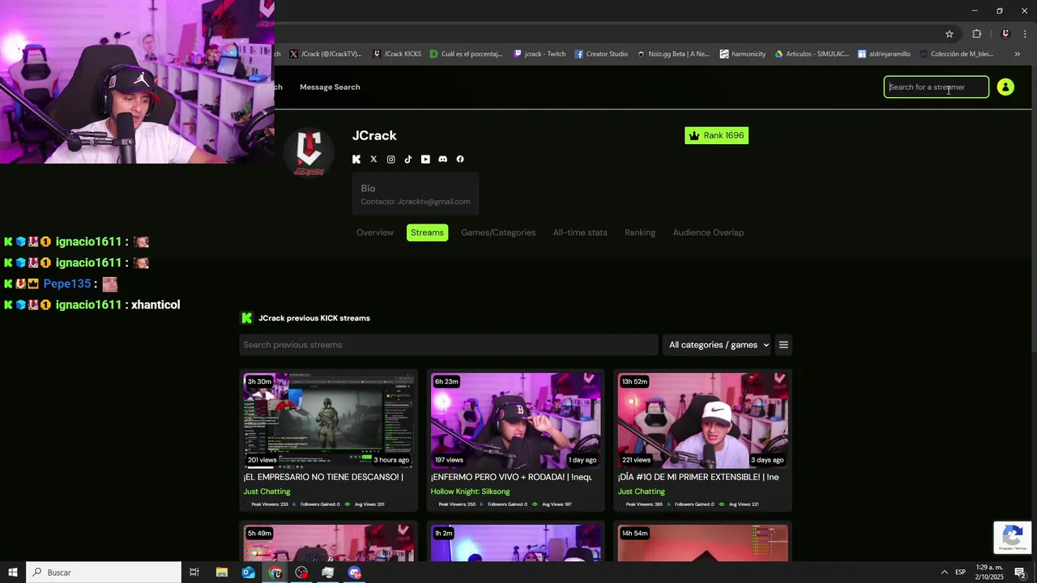
Task: Open the Articulos - SIMULAC... bookmark
Action: (x=812, y=54)
